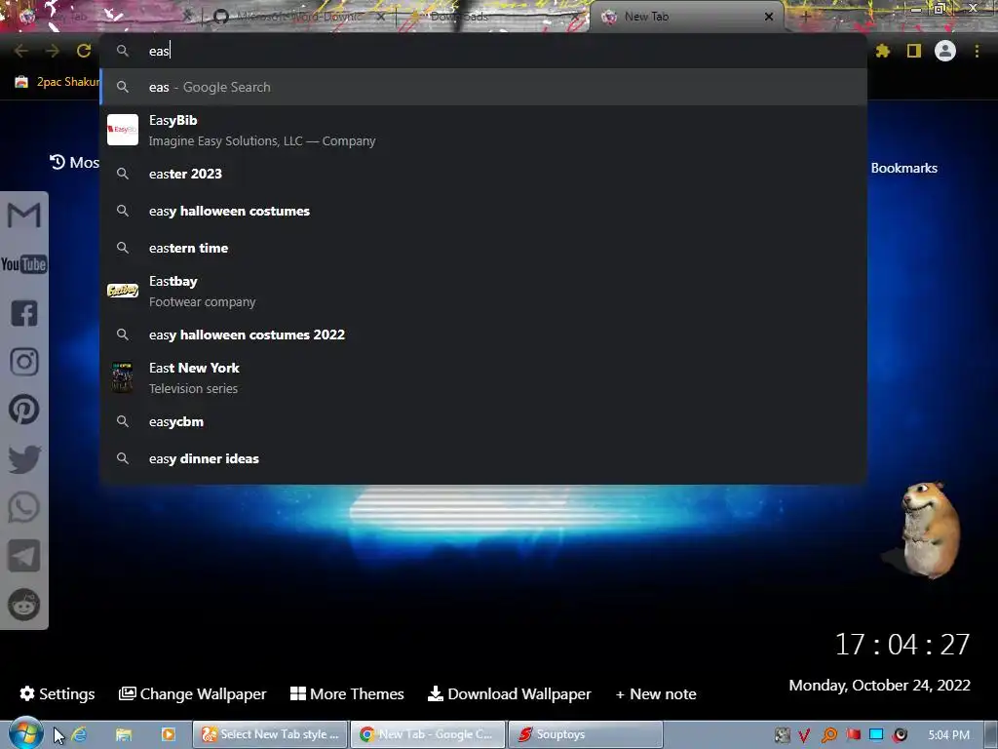Image resolution: width=998 pixels, height=749 pixels.
Task: Open Reddit from the sidebar
Action: click(24, 605)
